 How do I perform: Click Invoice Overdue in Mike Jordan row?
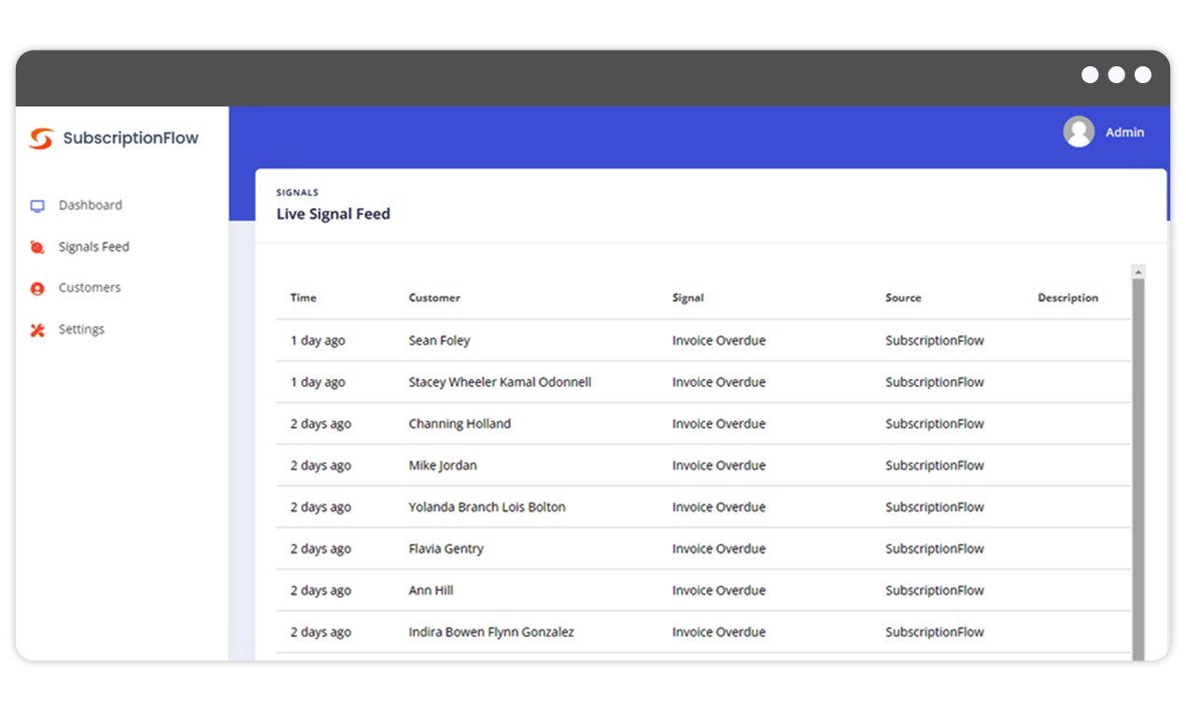tap(719, 465)
